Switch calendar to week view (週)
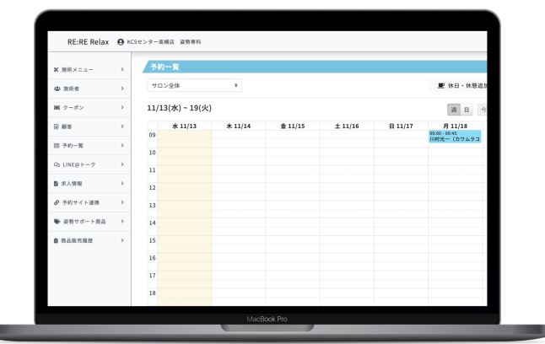545x344 pixels. pos(455,109)
